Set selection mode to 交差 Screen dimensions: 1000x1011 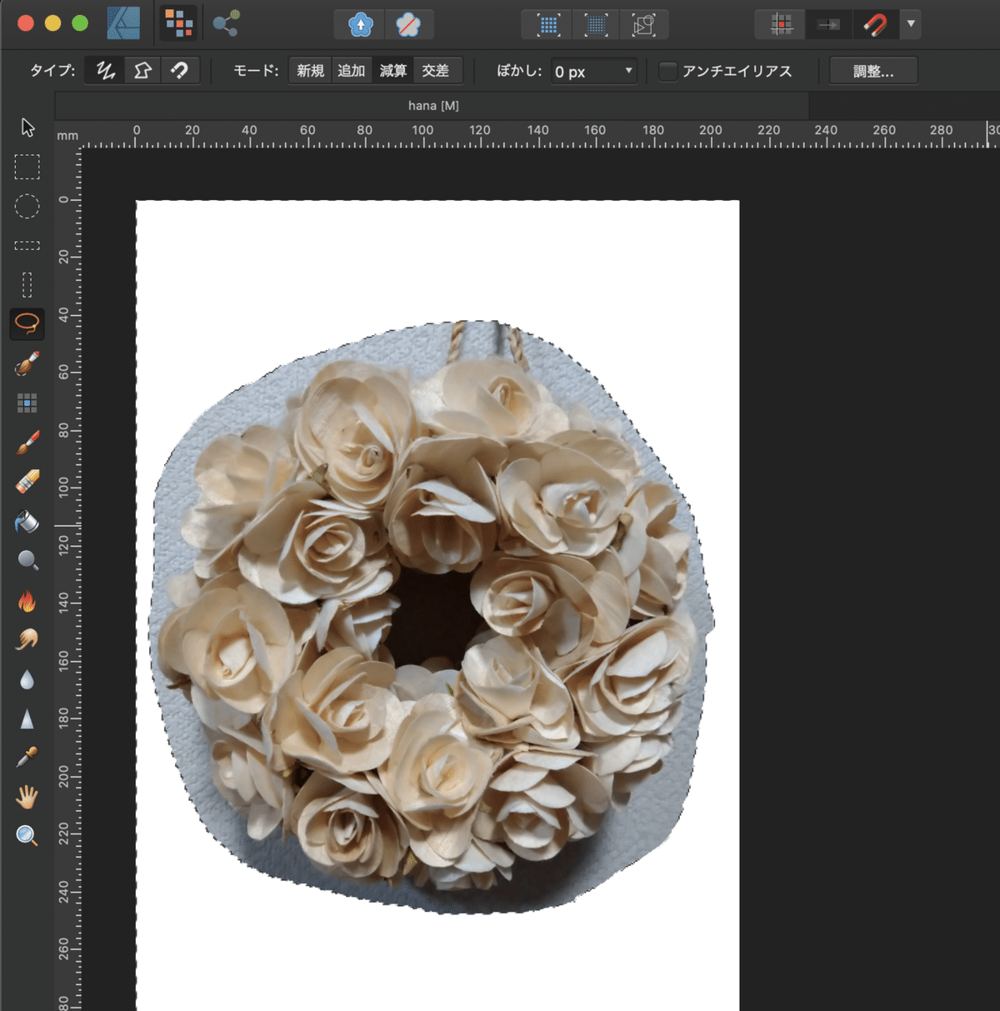tap(435, 71)
